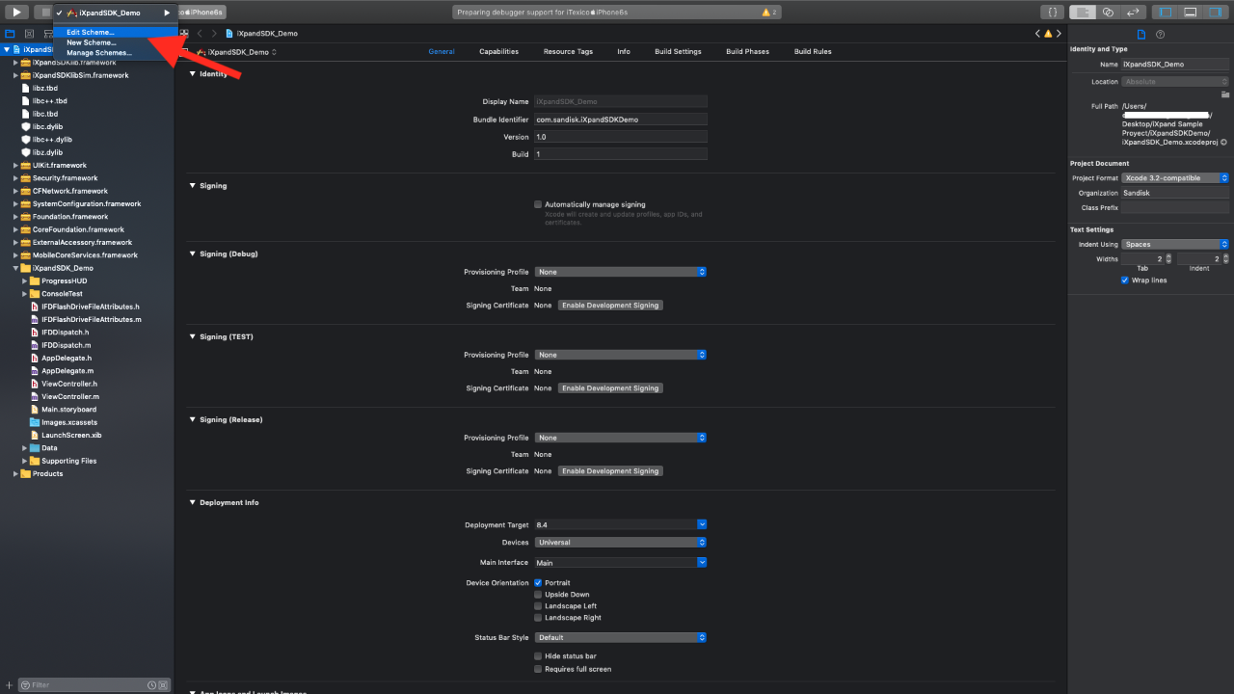Uncheck Wrap lines in Text Settings
The height and width of the screenshot is (694, 1234).
click(x=1124, y=280)
